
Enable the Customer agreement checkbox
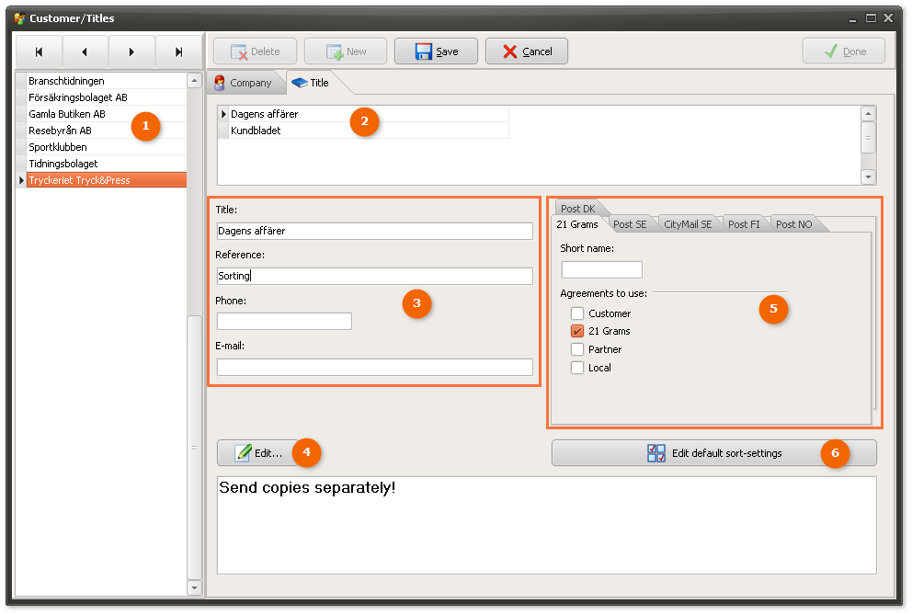click(x=577, y=313)
